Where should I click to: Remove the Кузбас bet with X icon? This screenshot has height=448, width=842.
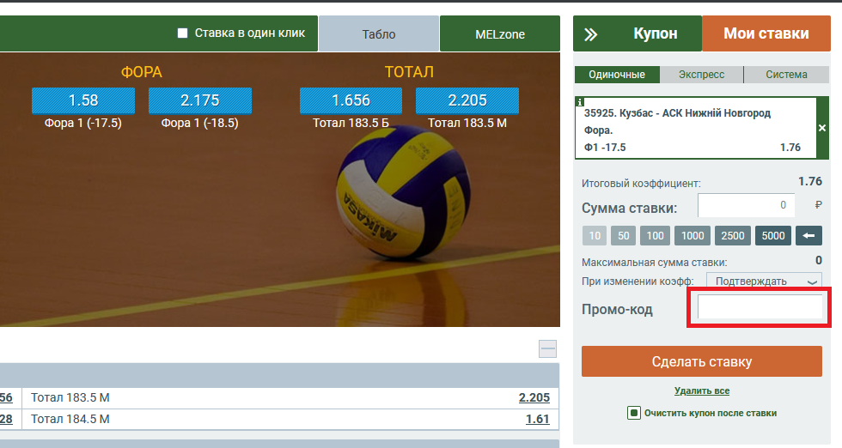pyautogui.click(x=822, y=128)
